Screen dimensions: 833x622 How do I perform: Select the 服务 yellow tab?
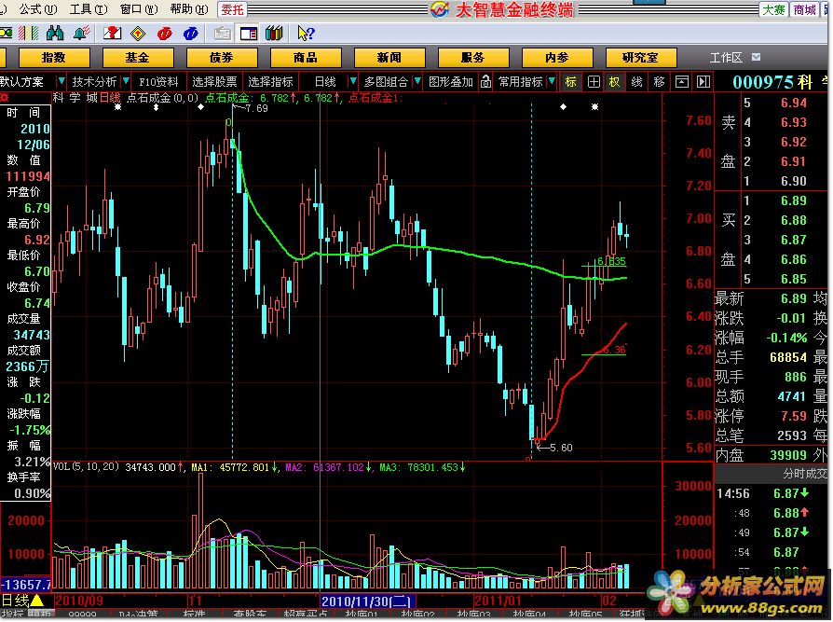tap(473, 58)
